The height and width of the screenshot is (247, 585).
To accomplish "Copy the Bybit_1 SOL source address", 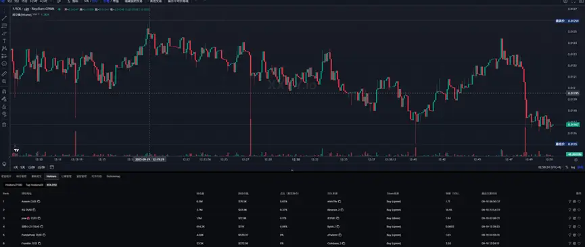I will 337,227.
